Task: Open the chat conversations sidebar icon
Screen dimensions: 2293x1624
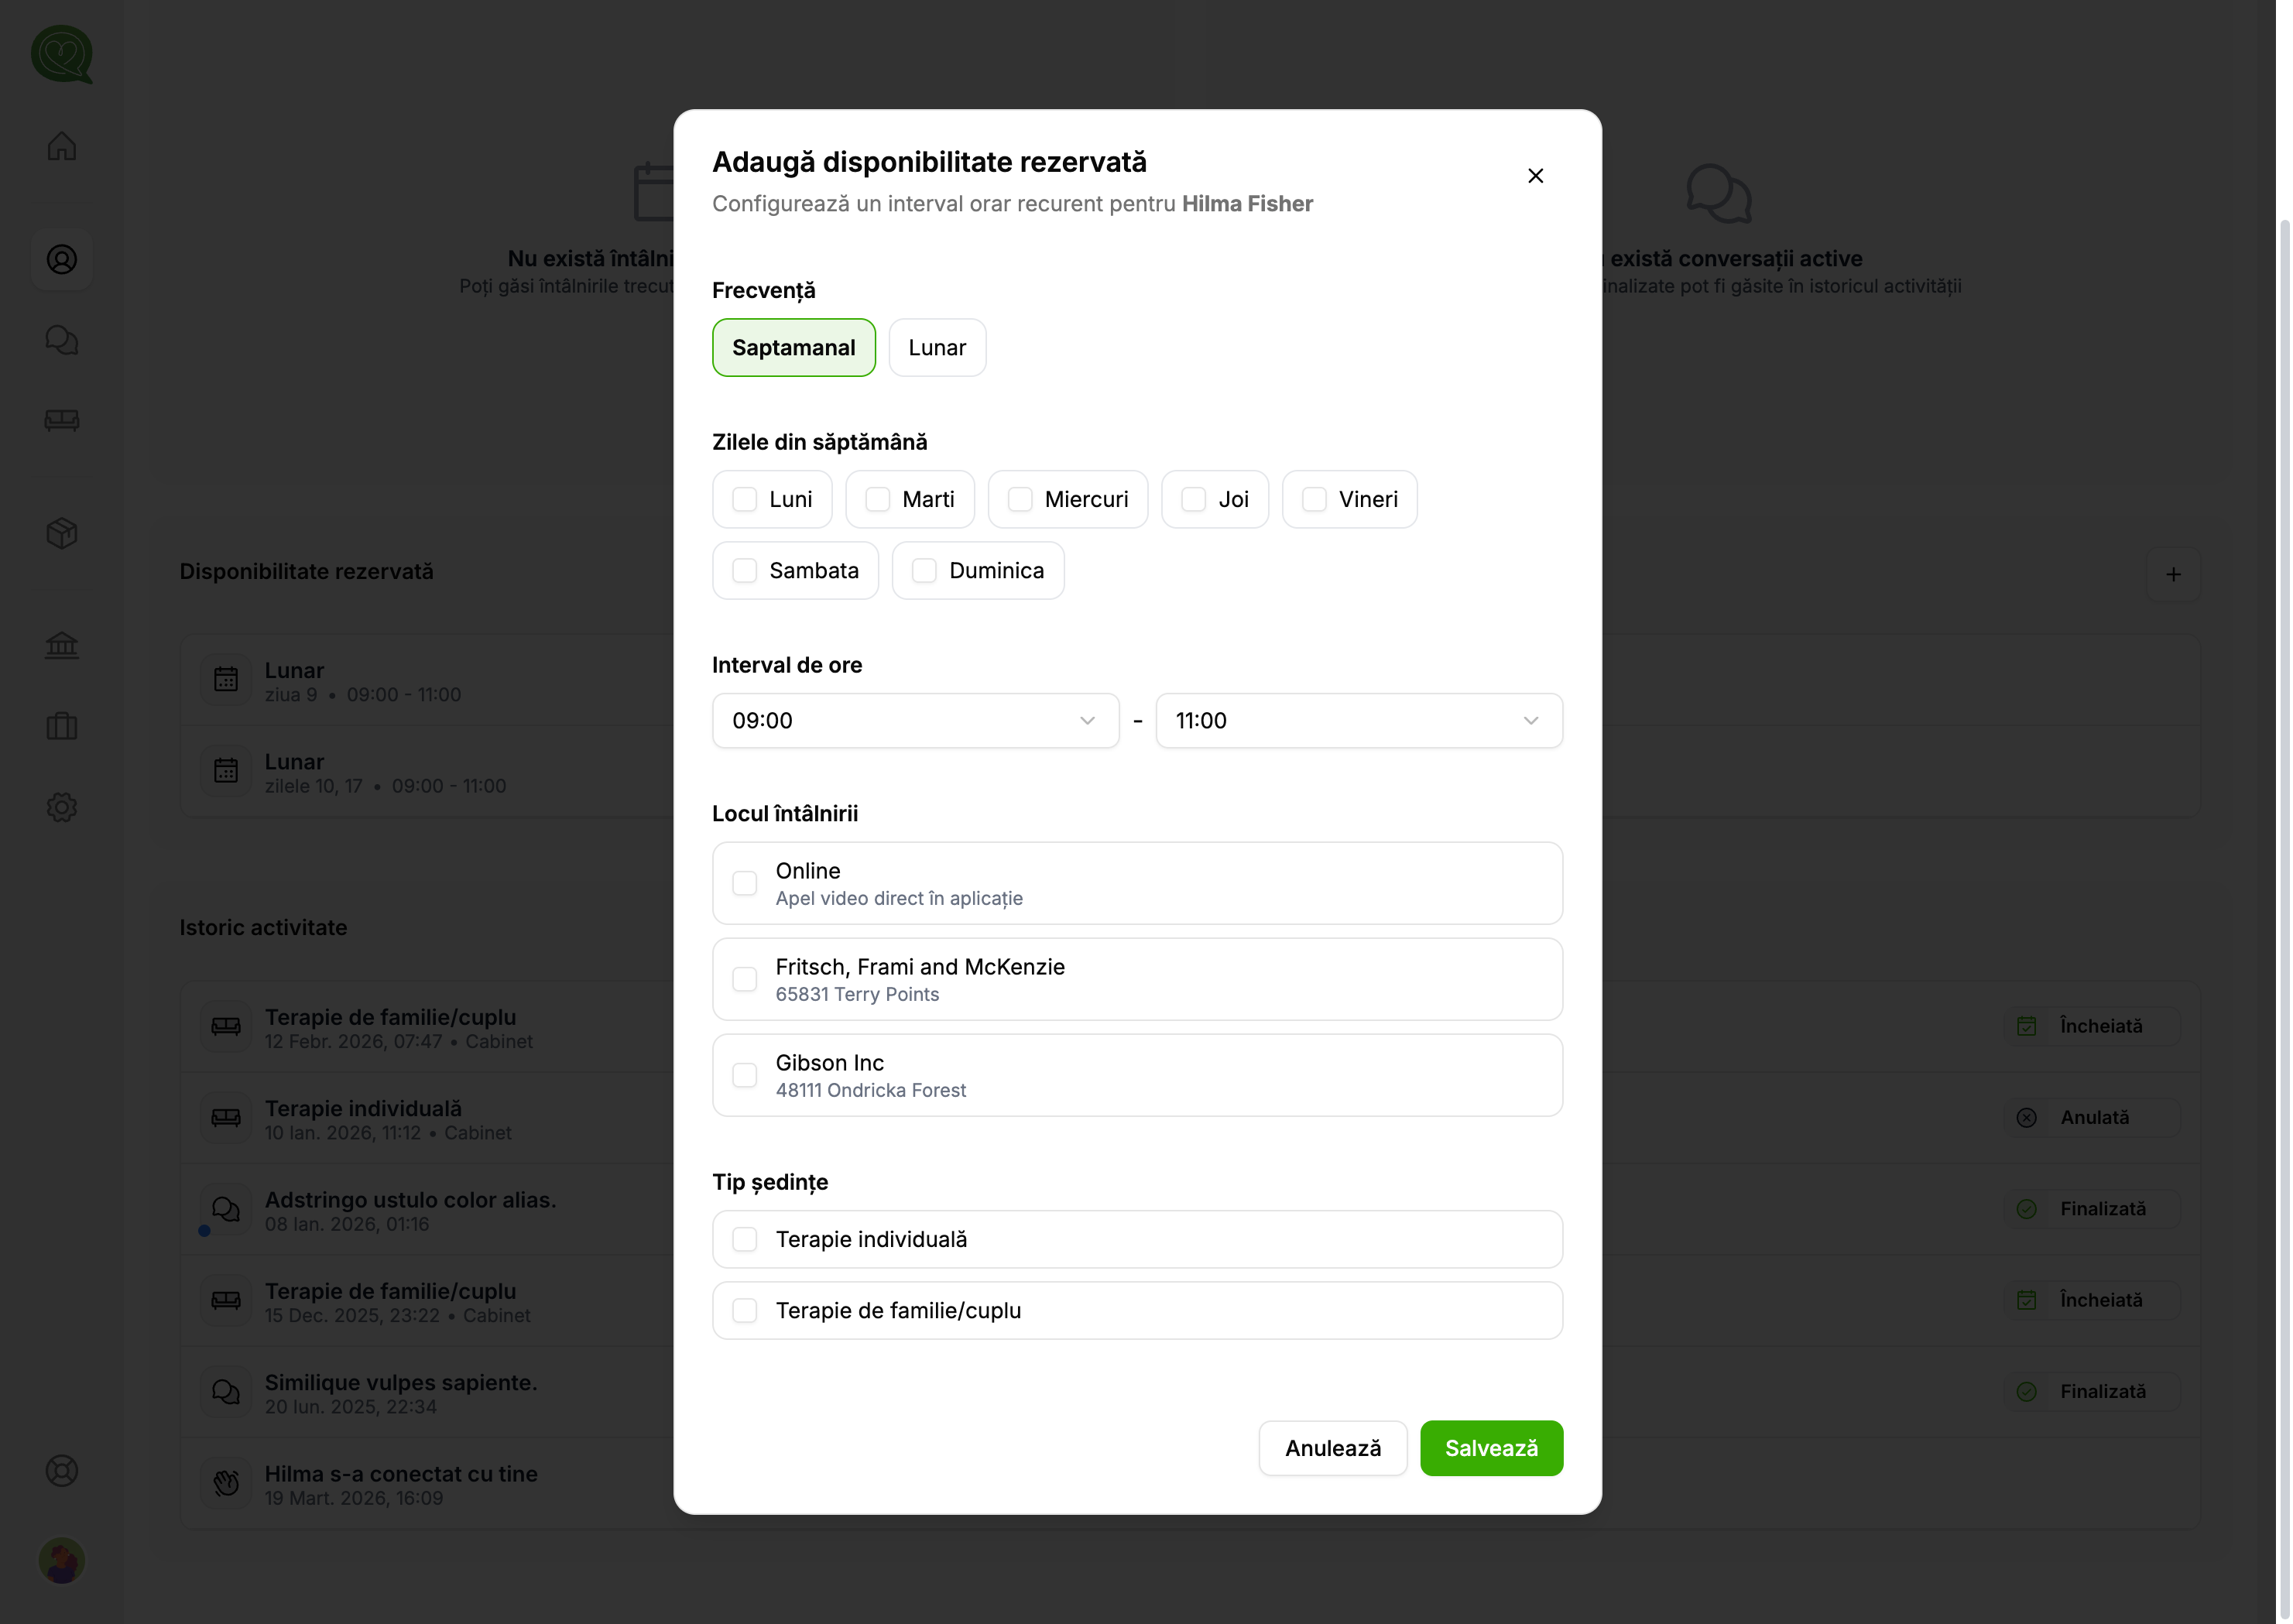Action: point(61,340)
